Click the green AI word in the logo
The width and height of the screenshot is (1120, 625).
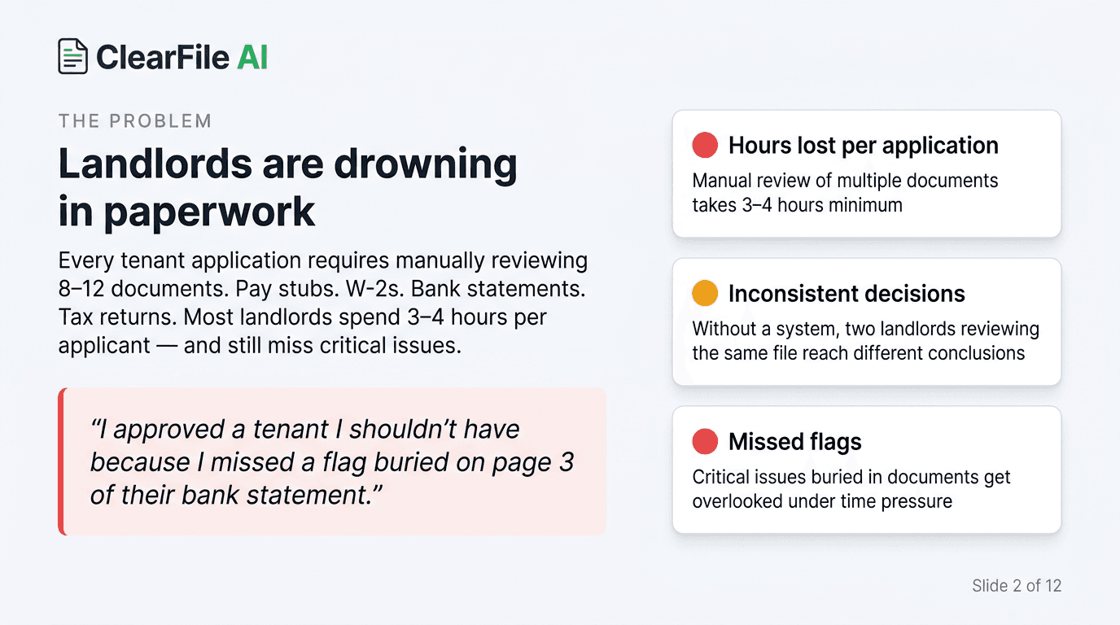tap(252, 57)
